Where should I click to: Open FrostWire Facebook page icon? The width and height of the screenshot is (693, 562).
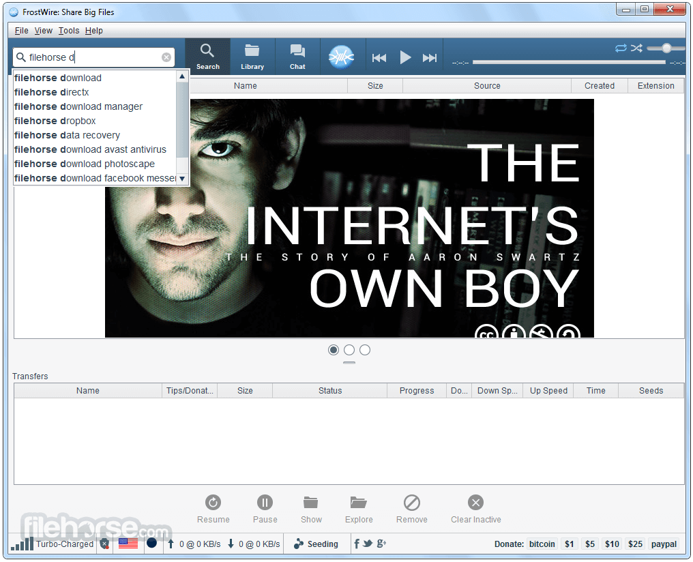357,544
